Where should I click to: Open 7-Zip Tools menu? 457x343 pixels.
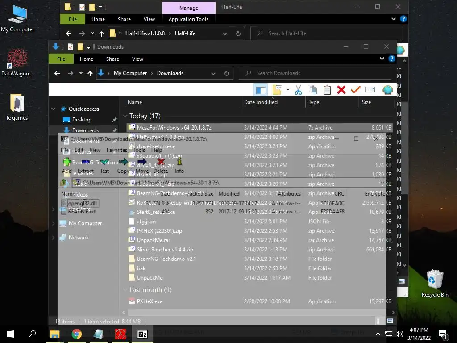click(x=139, y=150)
